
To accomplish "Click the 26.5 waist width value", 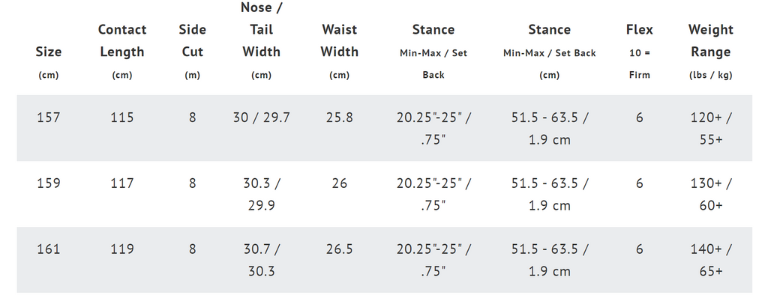I will pos(340,249).
